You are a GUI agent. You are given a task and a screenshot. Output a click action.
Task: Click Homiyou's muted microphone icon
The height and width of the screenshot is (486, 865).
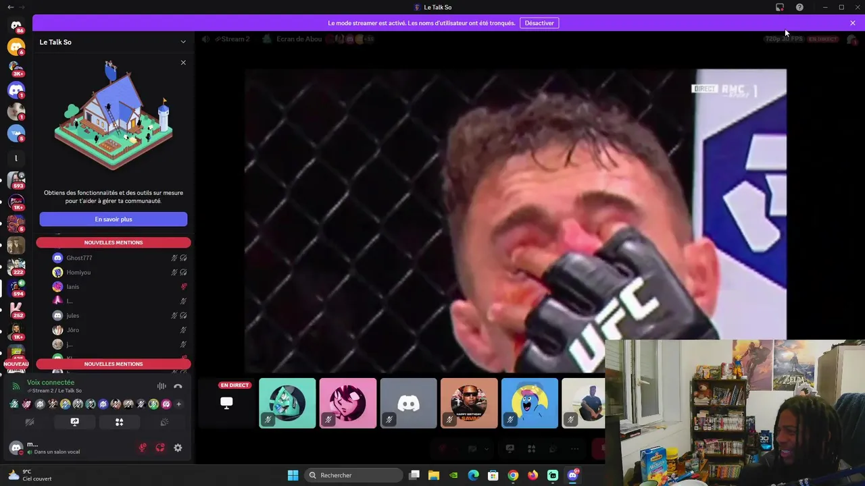click(174, 272)
